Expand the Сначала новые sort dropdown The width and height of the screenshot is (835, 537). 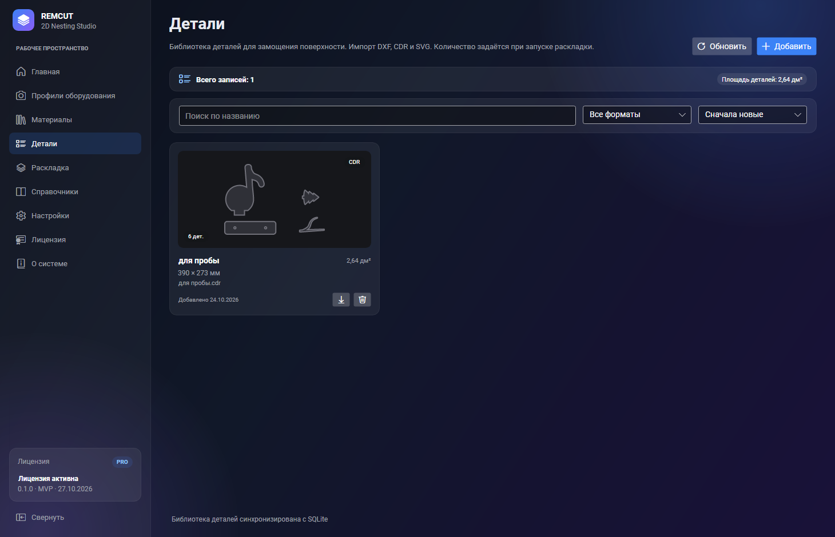pos(753,115)
